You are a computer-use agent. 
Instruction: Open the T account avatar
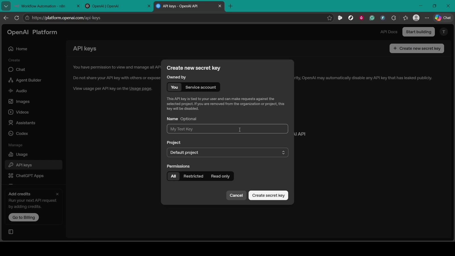444,32
